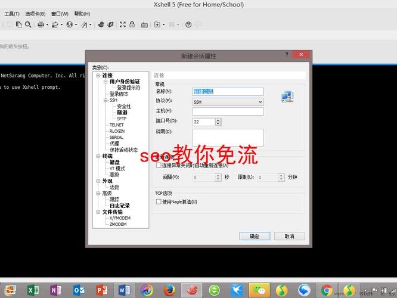This screenshot has width=397, height=298.
Task: Open the 选项卡(B) menu
Action: click(35, 14)
